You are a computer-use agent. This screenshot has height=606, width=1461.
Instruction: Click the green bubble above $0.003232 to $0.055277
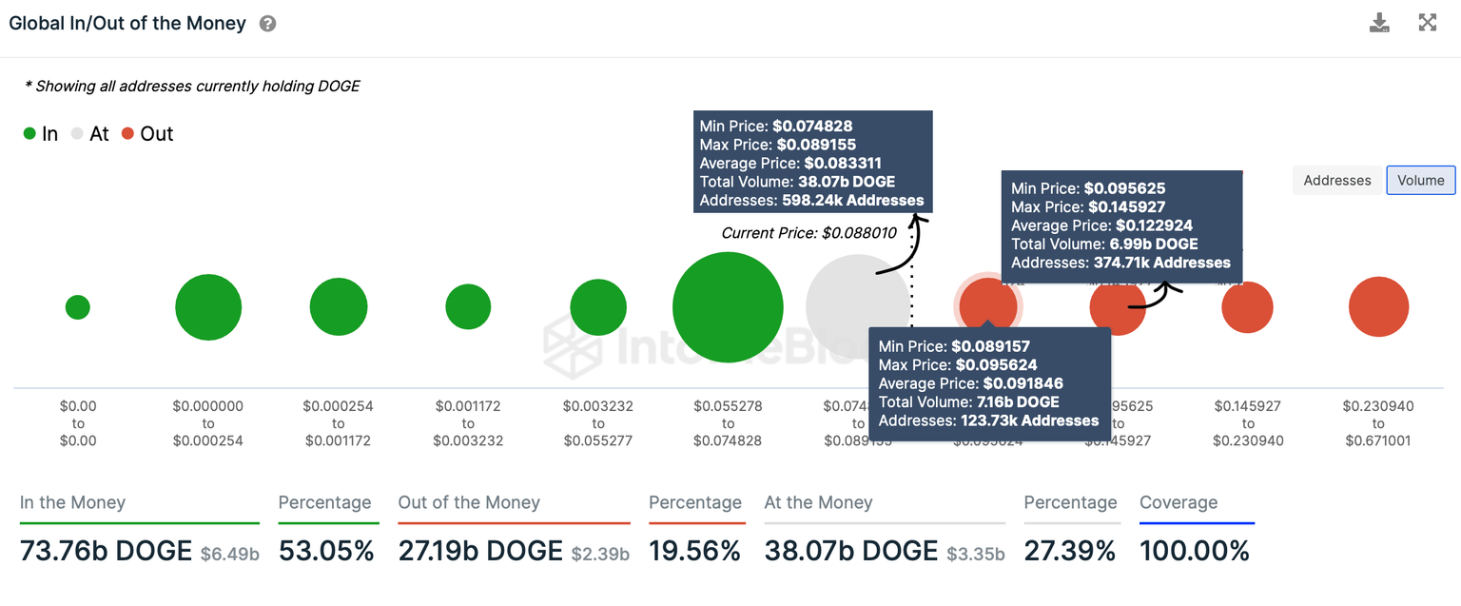tap(598, 307)
